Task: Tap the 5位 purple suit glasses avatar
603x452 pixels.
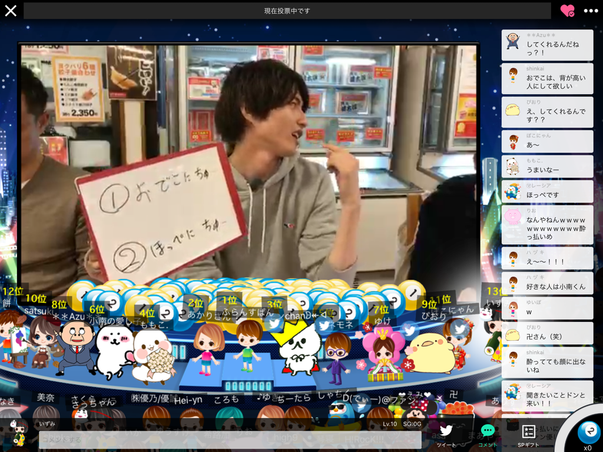Action: [337, 358]
